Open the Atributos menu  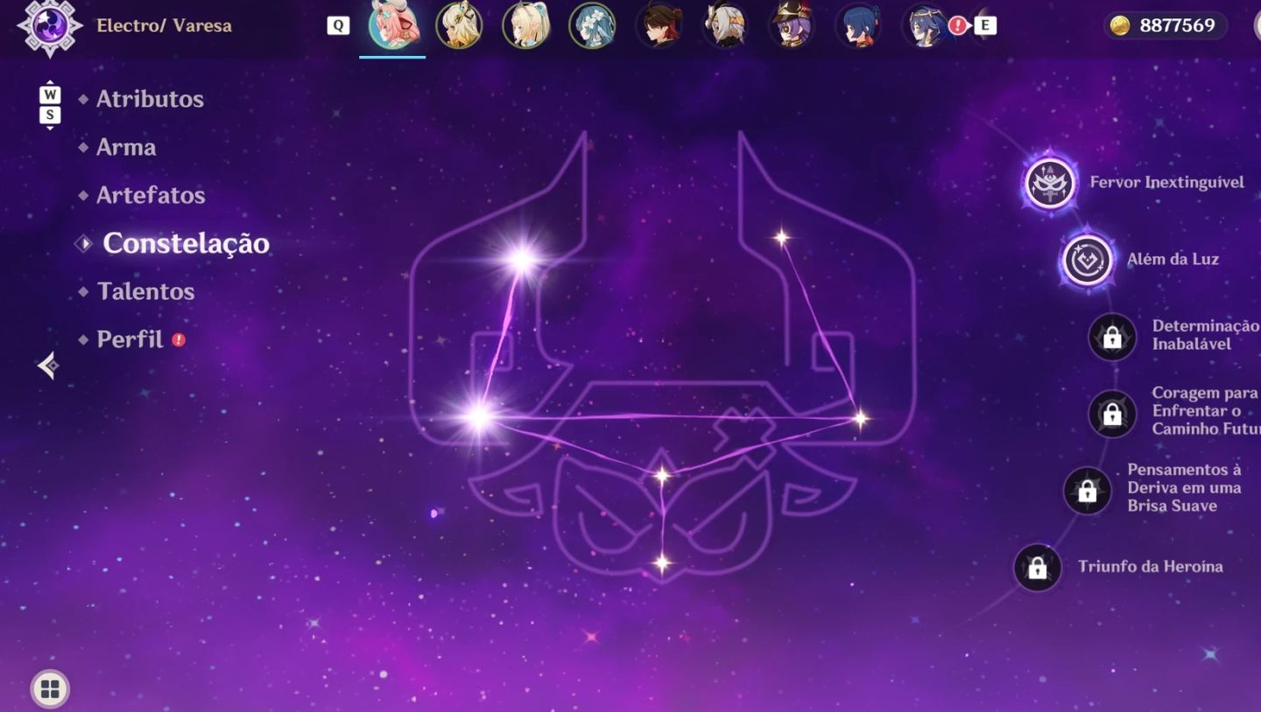click(150, 99)
